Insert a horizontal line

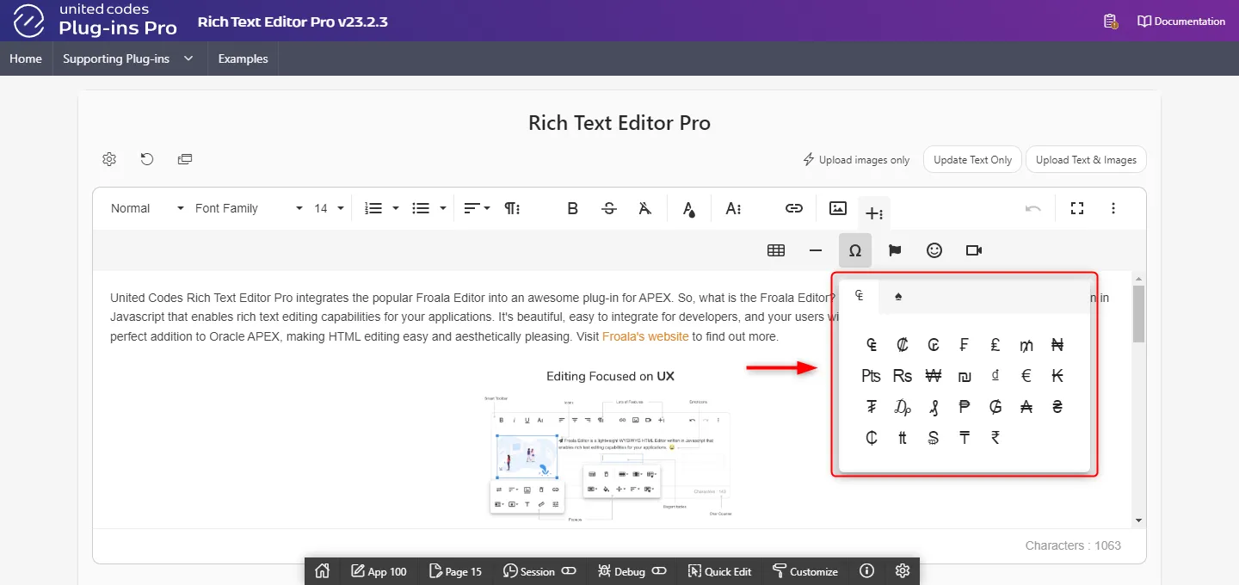pos(816,250)
